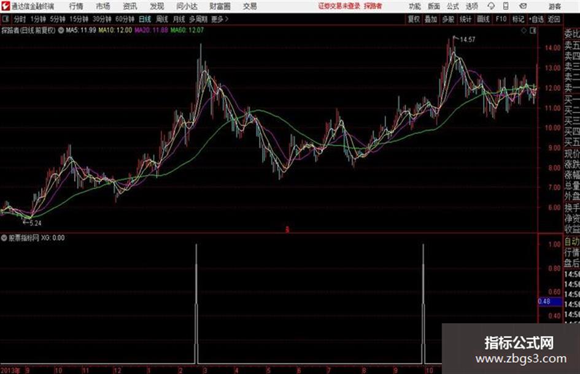The height and width of the screenshot is (374, 580).
Task: Open the 选项 menu
Action: (471, 6)
